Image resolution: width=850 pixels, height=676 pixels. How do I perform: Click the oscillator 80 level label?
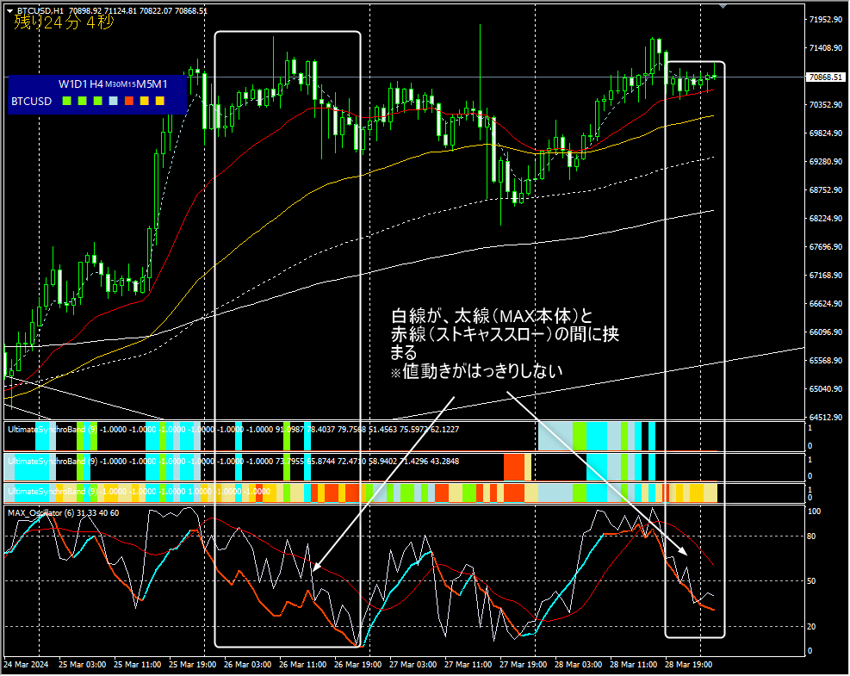pyautogui.click(x=812, y=536)
